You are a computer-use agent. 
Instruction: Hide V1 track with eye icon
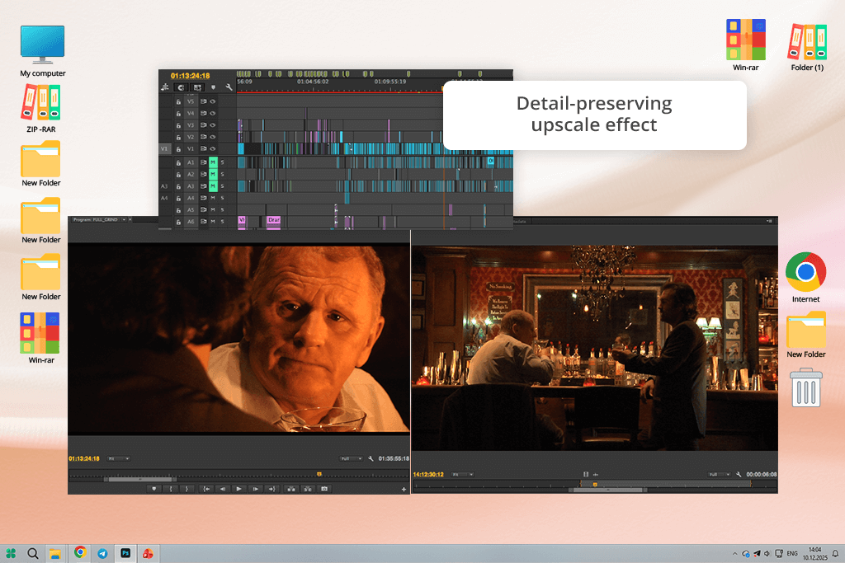point(213,148)
